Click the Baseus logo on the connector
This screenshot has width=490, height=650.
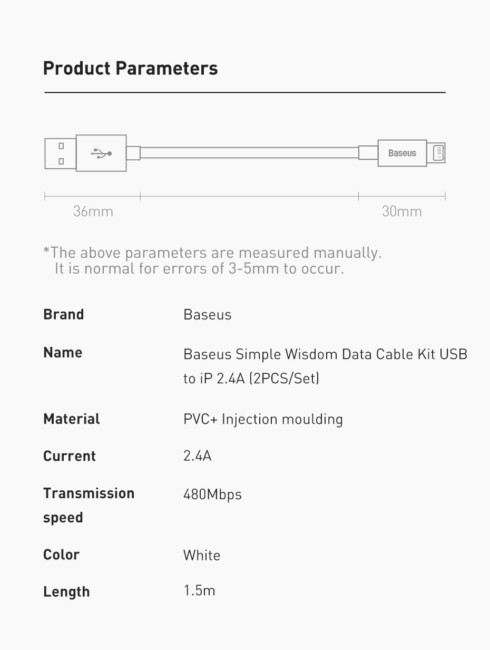pos(402,153)
